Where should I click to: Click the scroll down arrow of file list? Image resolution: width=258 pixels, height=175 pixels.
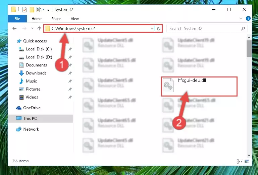point(249,155)
